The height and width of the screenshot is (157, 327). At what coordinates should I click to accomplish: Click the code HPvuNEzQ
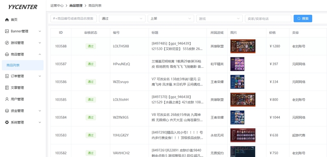pyautogui.click(x=121, y=64)
